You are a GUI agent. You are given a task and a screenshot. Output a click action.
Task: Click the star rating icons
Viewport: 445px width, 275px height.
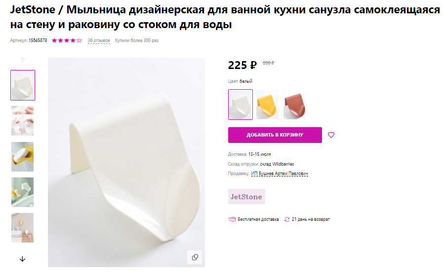(67, 40)
